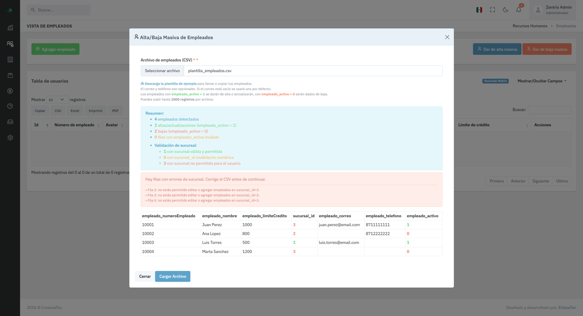Open the printer sidebar icon
The width and height of the screenshot is (583, 316).
(10, 122)
